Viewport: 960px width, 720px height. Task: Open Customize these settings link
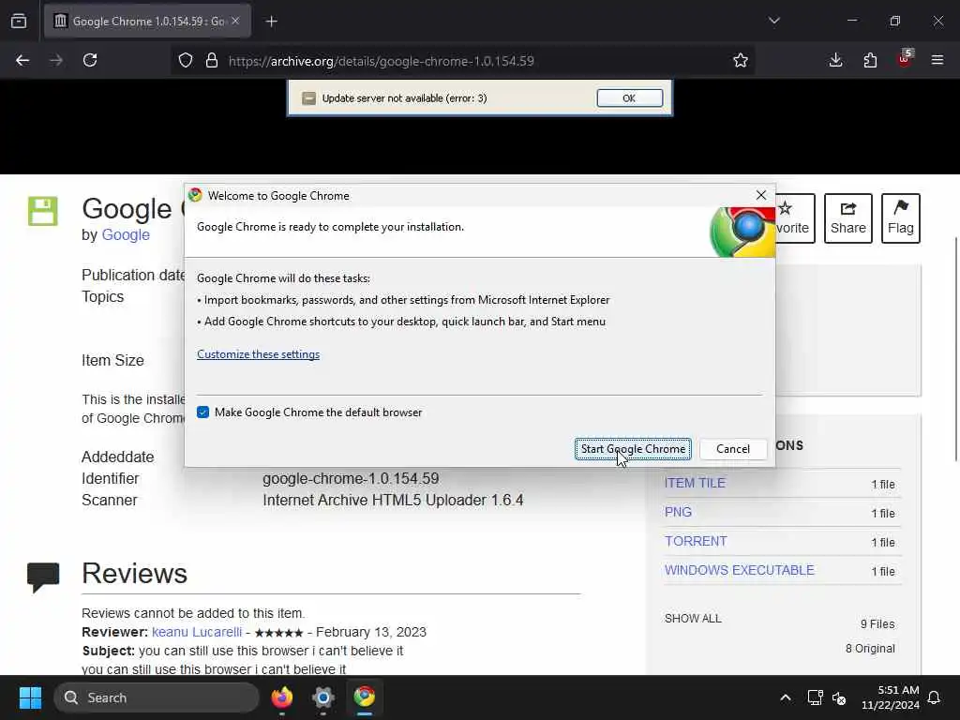[259, 353]
